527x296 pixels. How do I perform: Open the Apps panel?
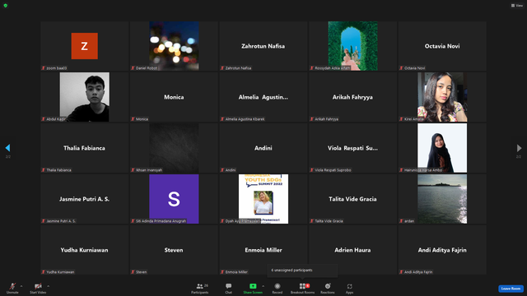349,288
